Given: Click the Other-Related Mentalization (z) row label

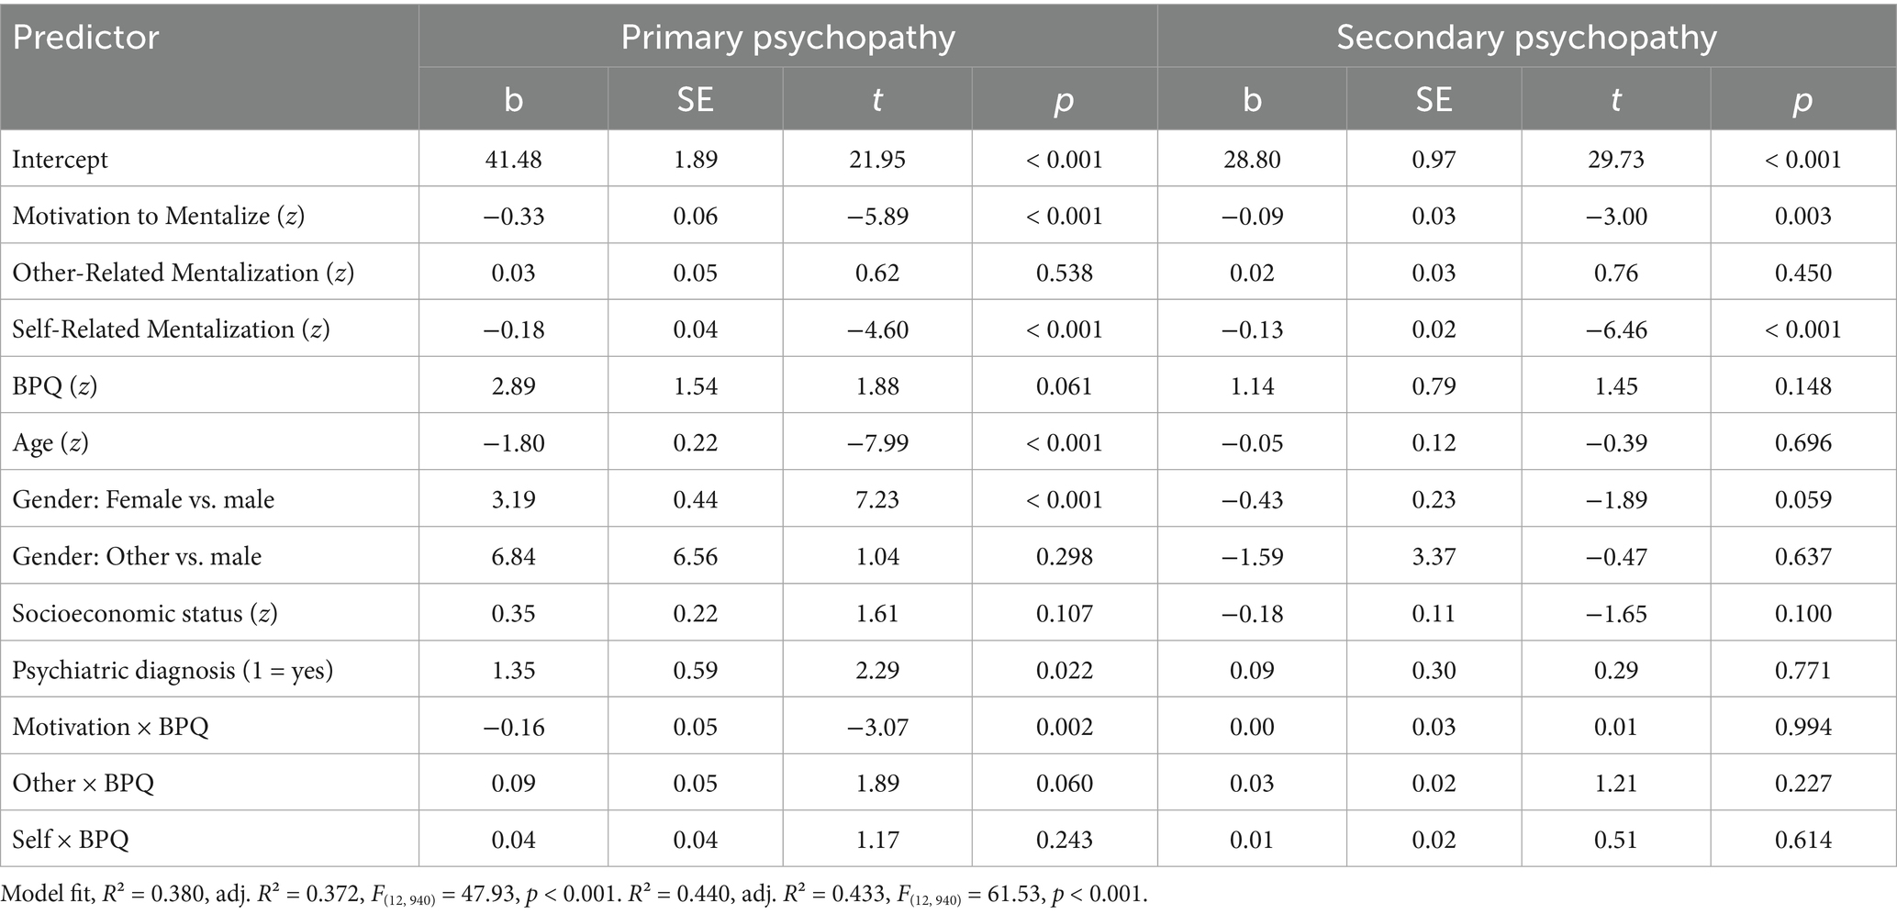Looking at the screenshot, I should click(x=183, y=273).
